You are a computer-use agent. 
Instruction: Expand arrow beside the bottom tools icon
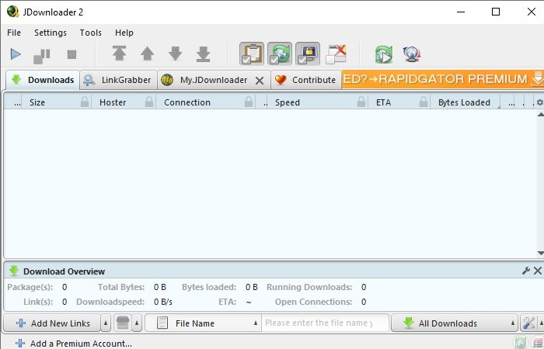pos(541,323)
